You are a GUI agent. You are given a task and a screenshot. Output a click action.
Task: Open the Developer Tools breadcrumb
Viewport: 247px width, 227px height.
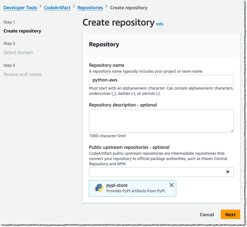(x=20, y=8)
